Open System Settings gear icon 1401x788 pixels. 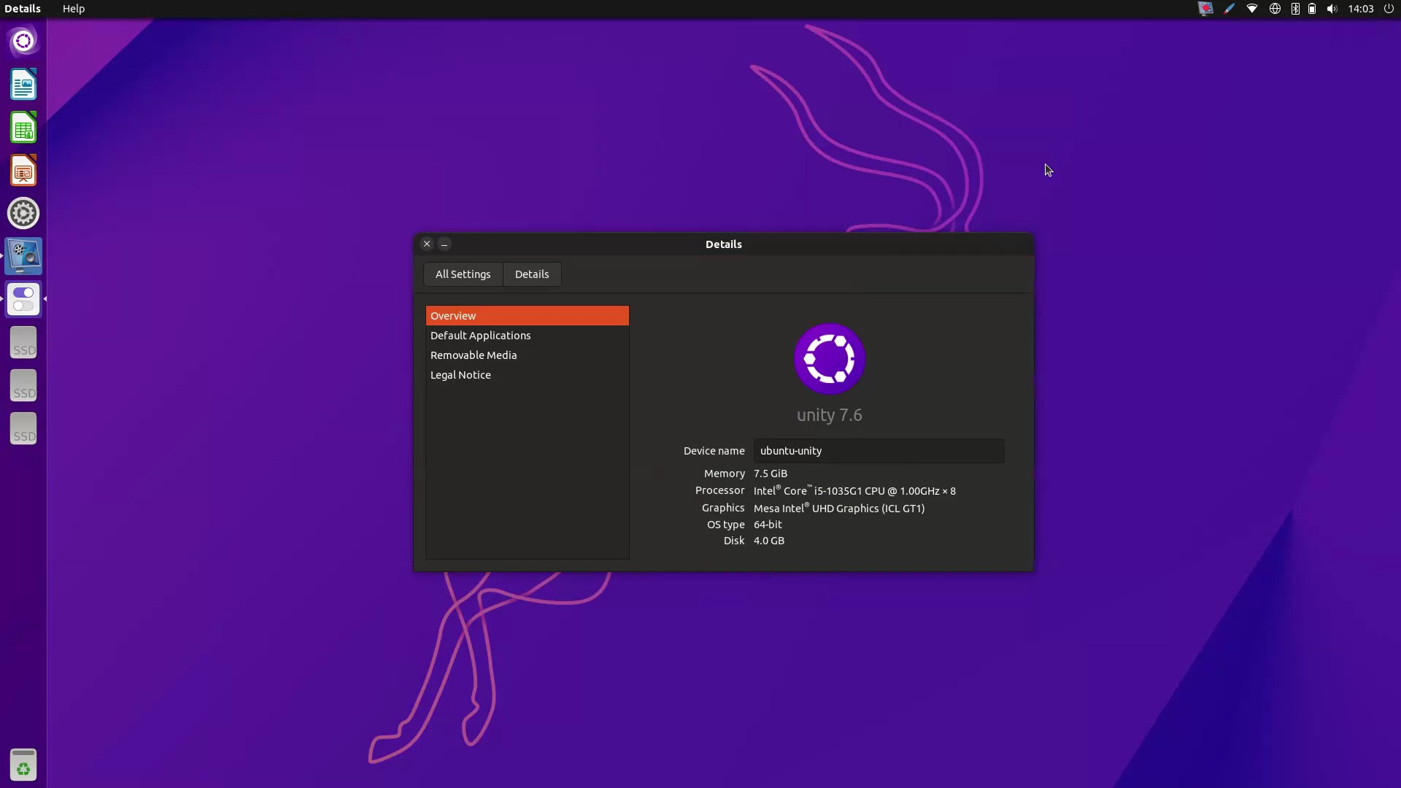23,214
